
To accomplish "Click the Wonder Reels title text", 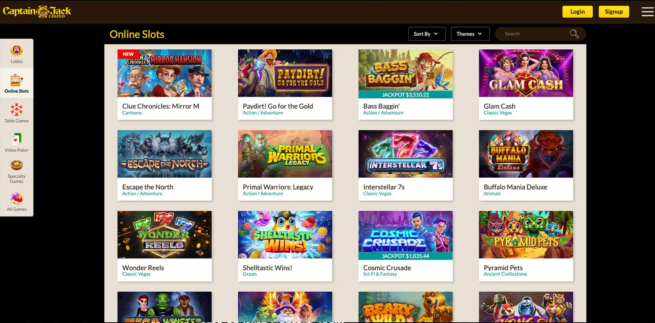I will 143,268.
